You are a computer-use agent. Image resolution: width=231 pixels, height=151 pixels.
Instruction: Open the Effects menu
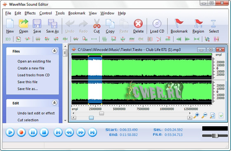coord(30,13)
